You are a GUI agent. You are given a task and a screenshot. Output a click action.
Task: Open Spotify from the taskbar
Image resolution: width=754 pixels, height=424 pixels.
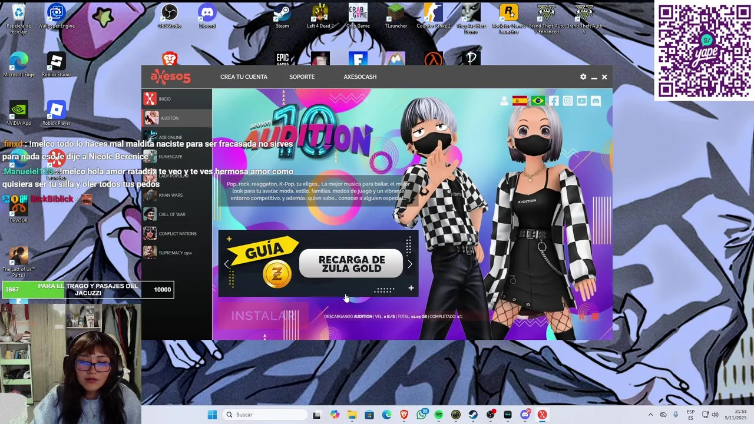(438, 415)
